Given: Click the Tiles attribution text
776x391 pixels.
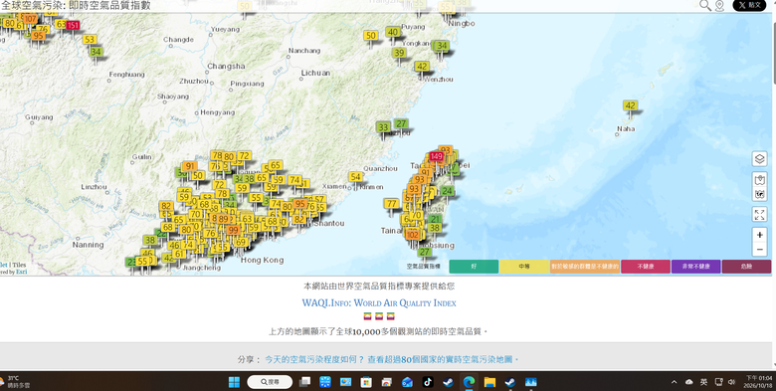Looking at the screenshot, I should click(x=19, y=265).
